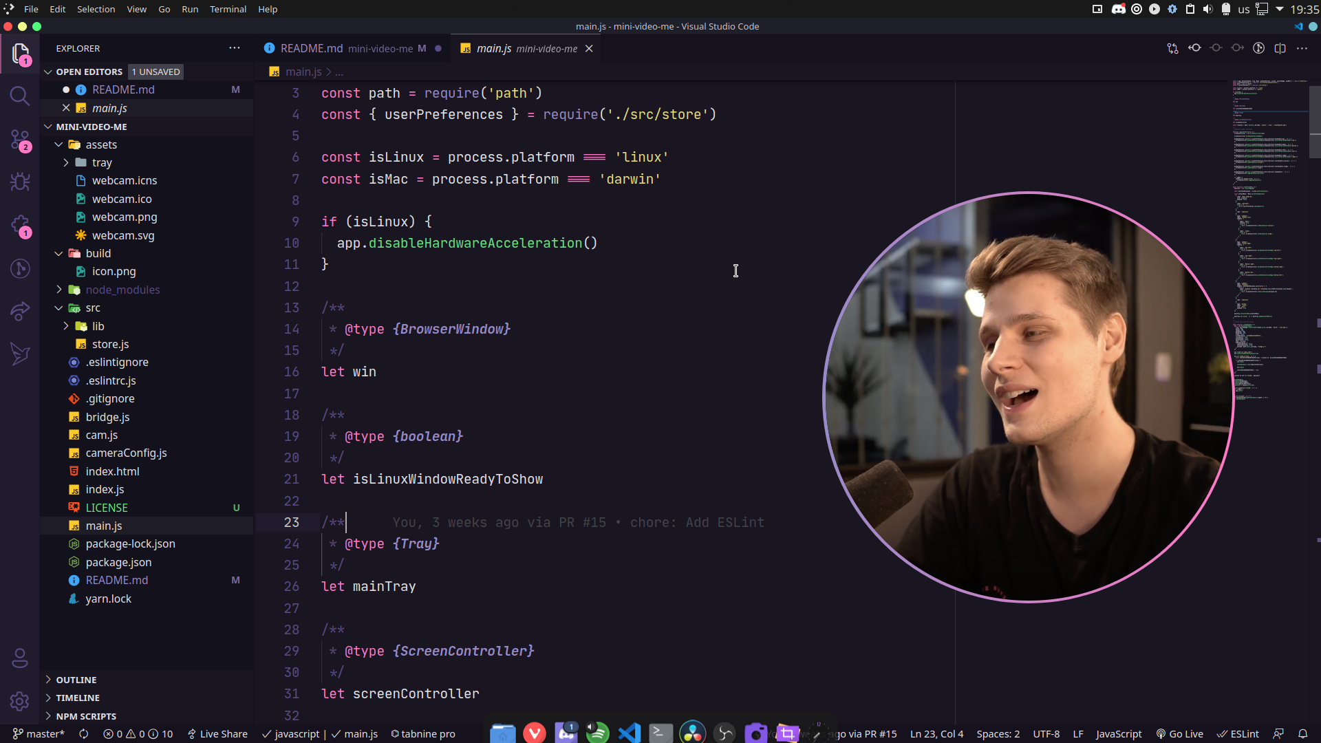Click the JavaScript language mode status bar

pyautogui.click(x=1118, y=733)
